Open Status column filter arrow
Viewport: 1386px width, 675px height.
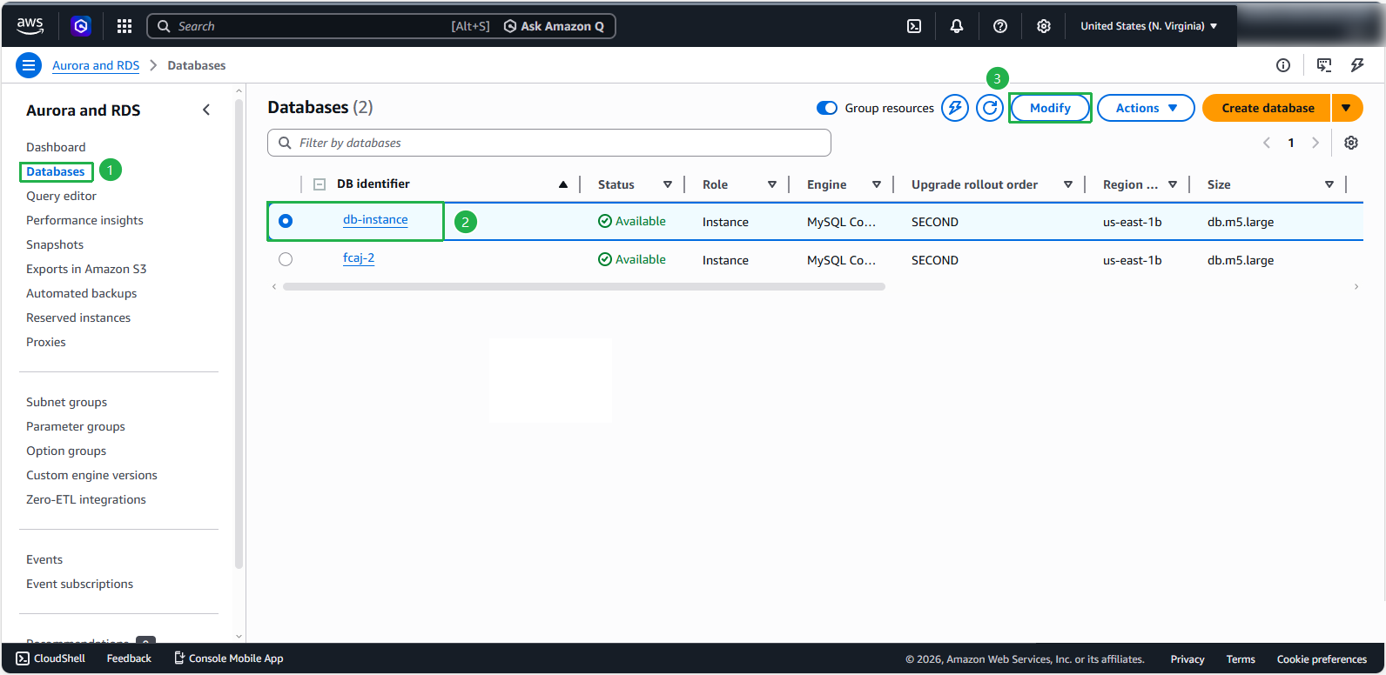point(668,184)
